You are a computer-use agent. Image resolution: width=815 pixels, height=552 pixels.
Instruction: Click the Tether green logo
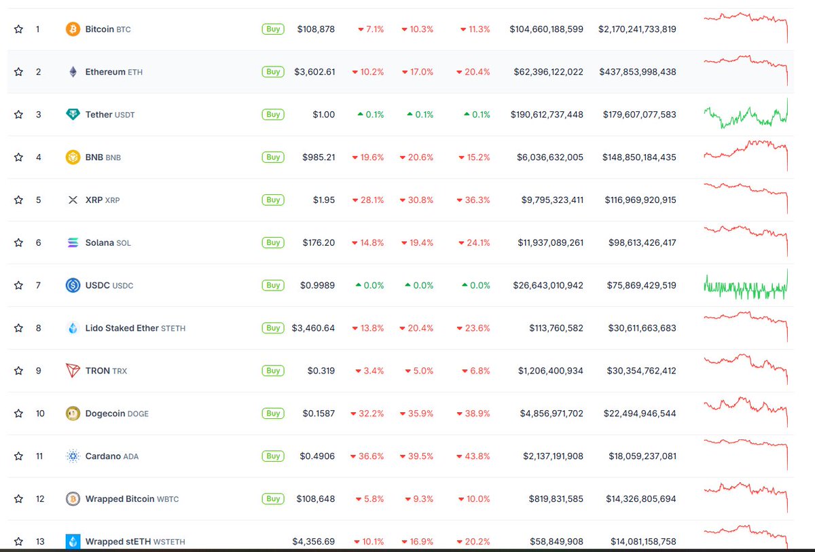click(x=73, y=115)
